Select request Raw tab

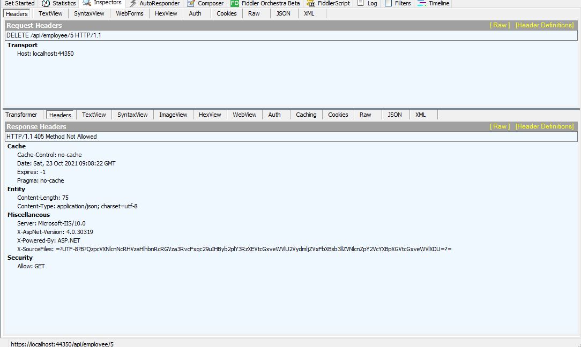pos(254,13)
